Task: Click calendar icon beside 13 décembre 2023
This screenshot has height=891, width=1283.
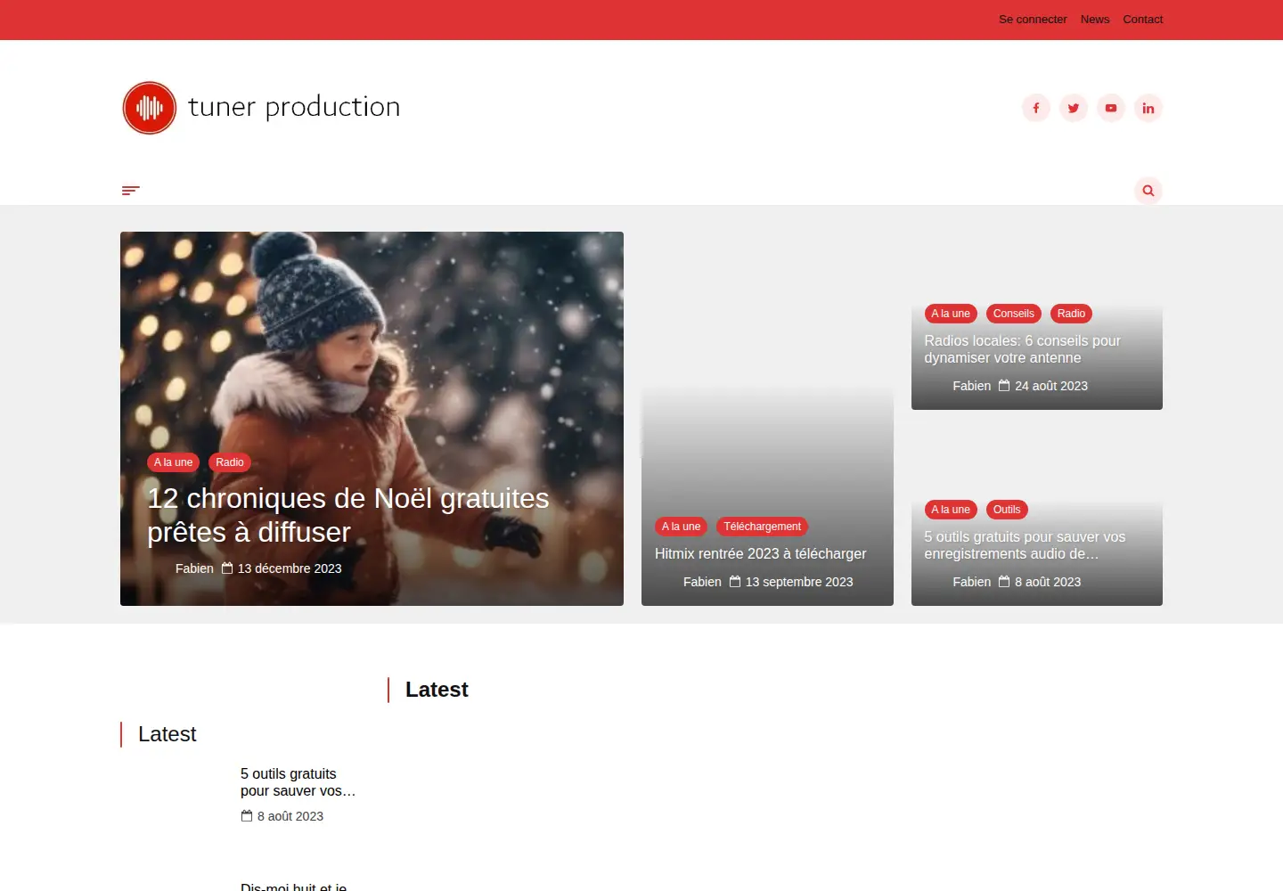Action: [227, 568]
